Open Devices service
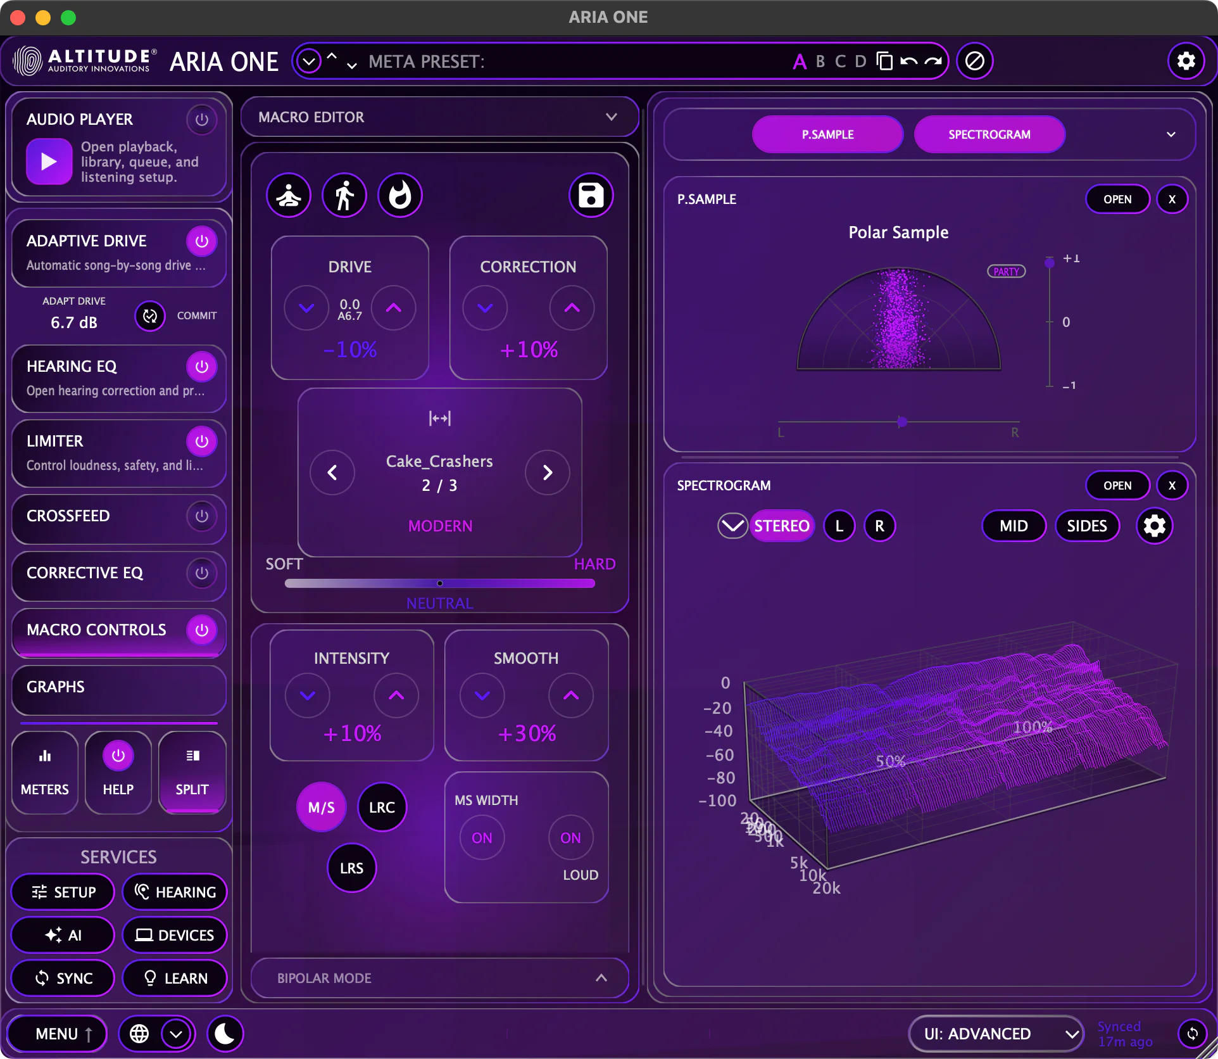Image resolution: width=1218 pixels, height=1059 pixels. pos(175,935)
